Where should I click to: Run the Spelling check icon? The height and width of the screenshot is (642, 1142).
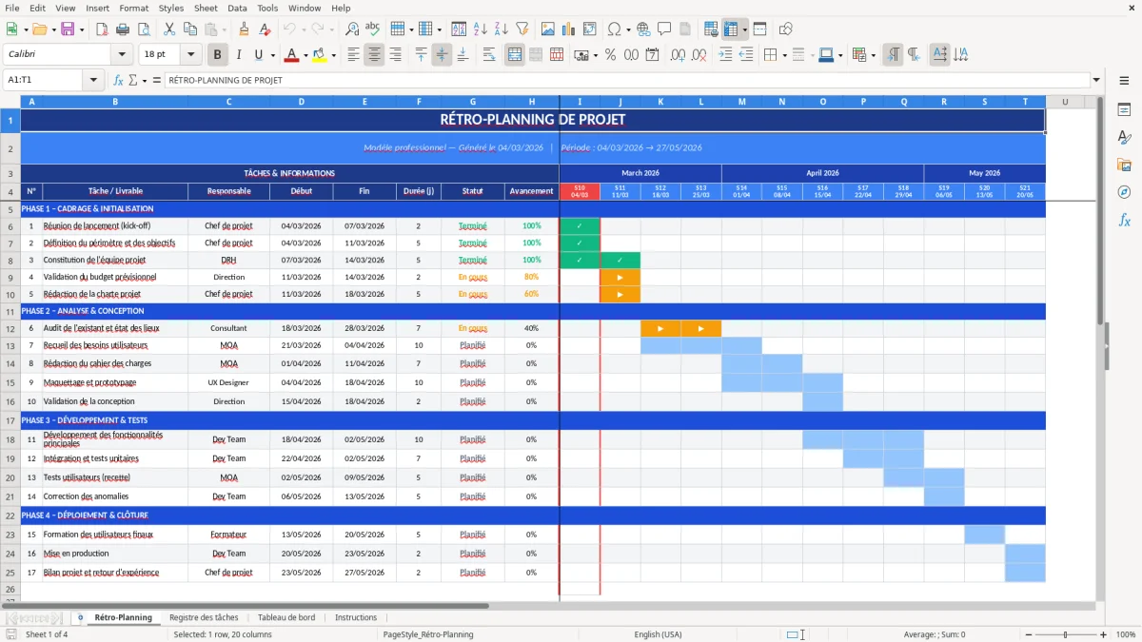click(373, 29)
